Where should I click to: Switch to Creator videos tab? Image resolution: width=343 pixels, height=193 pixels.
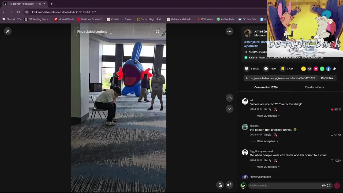(314, 87)
